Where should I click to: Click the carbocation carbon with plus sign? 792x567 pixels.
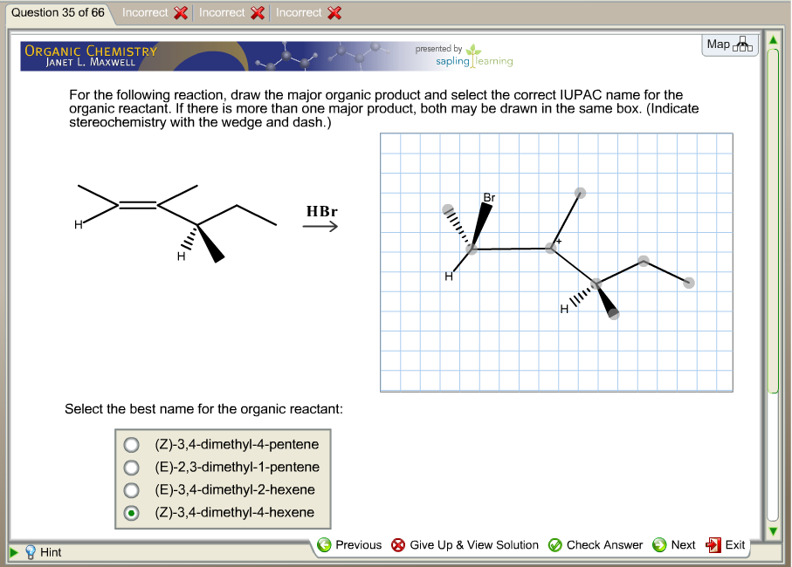[551, 248]
